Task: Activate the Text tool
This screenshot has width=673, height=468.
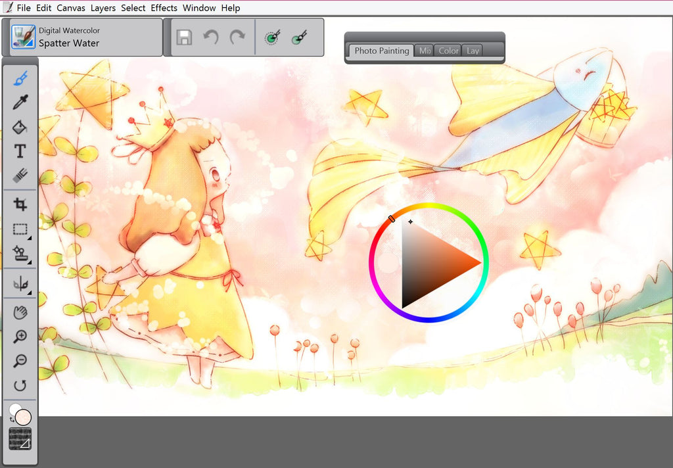Action: tap(20, 151)
